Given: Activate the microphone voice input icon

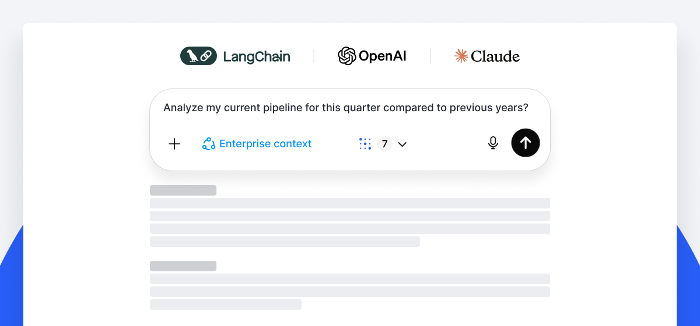Looking at the screenshot, I should (x=493, y=143).
